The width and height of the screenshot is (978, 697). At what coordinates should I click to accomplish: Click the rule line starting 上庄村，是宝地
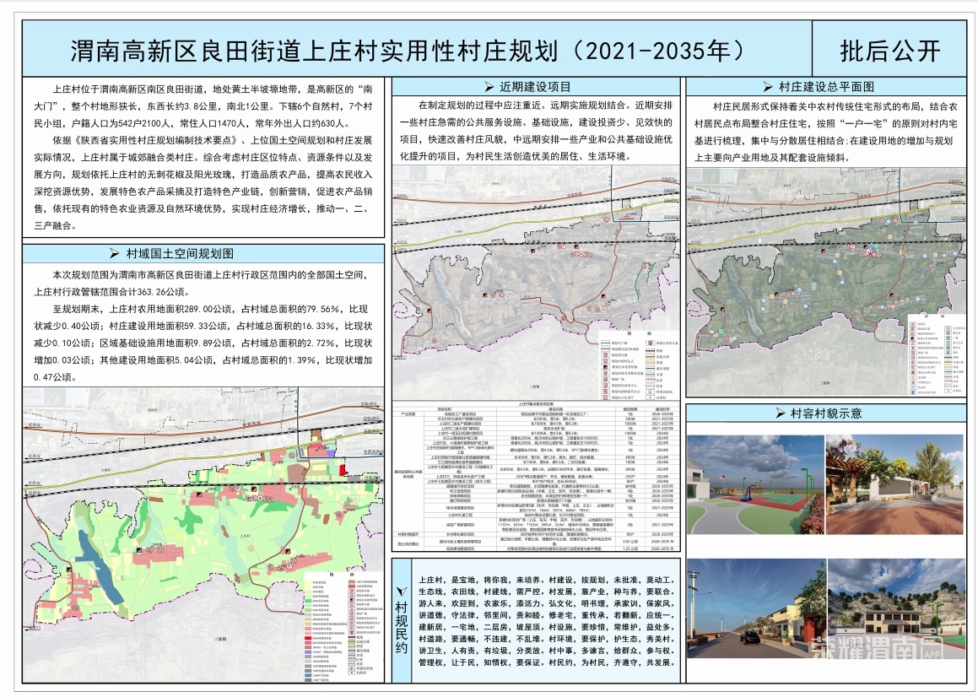[547, 580]
